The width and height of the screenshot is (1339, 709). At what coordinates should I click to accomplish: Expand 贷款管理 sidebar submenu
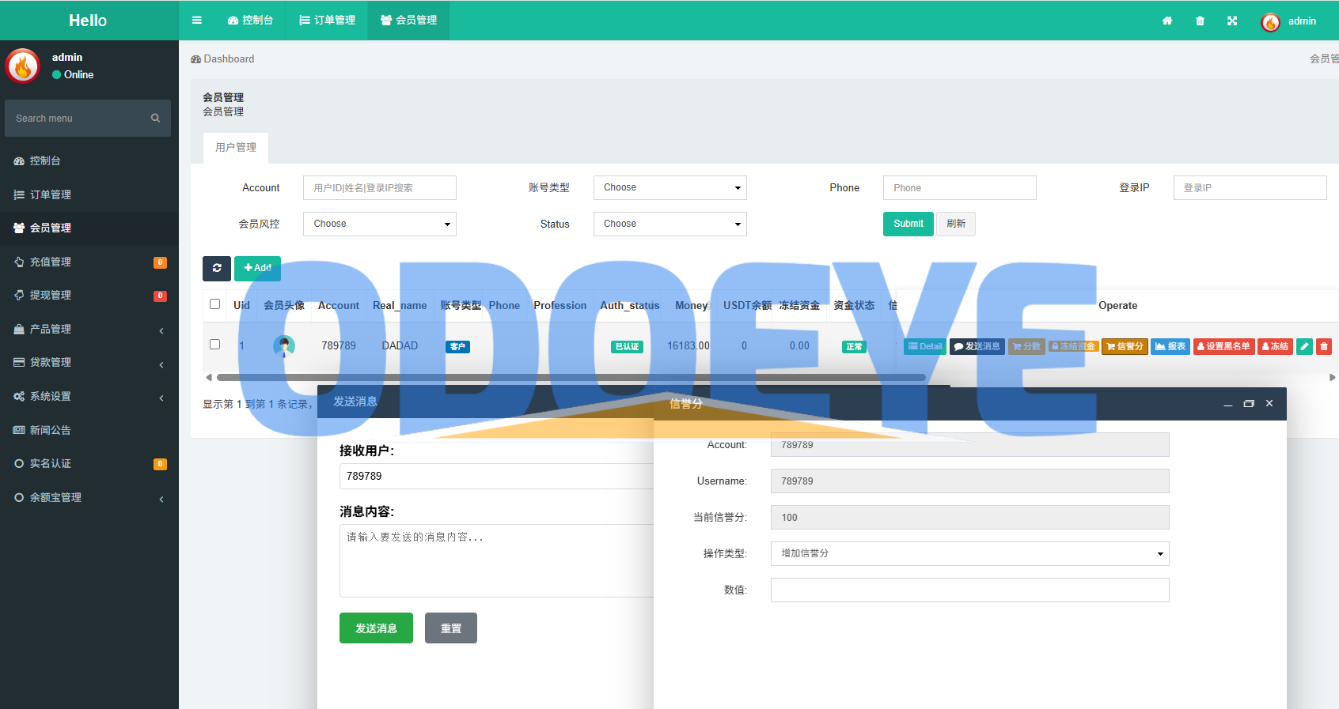point(89,362)
